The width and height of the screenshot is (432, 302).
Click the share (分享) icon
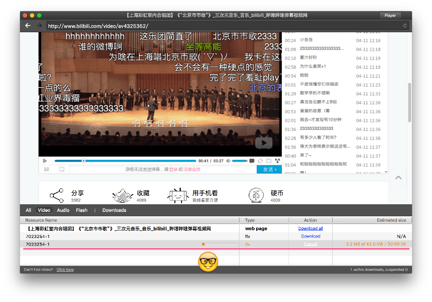(x=57, y=195)
